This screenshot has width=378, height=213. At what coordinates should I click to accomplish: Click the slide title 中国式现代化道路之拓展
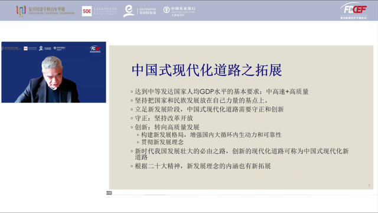tap(207, 70)
